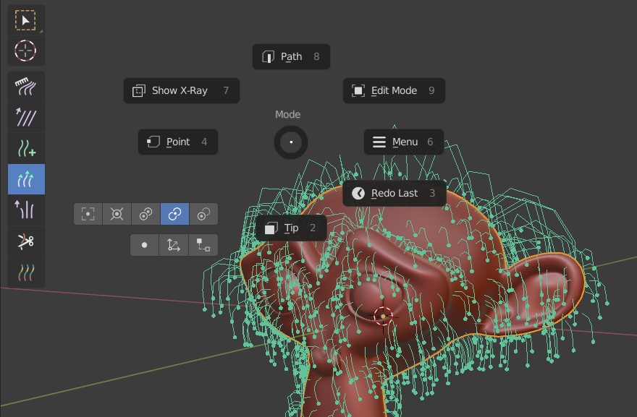This screenshot has height=417, width=637.
Task: Select the Active Element pivot option
Action: point(203,214)
